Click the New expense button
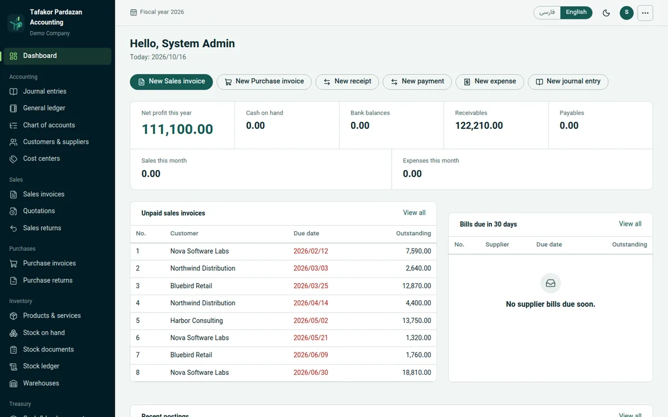The image size is (668, 417). pyautogui.click(x=490, y=82)
